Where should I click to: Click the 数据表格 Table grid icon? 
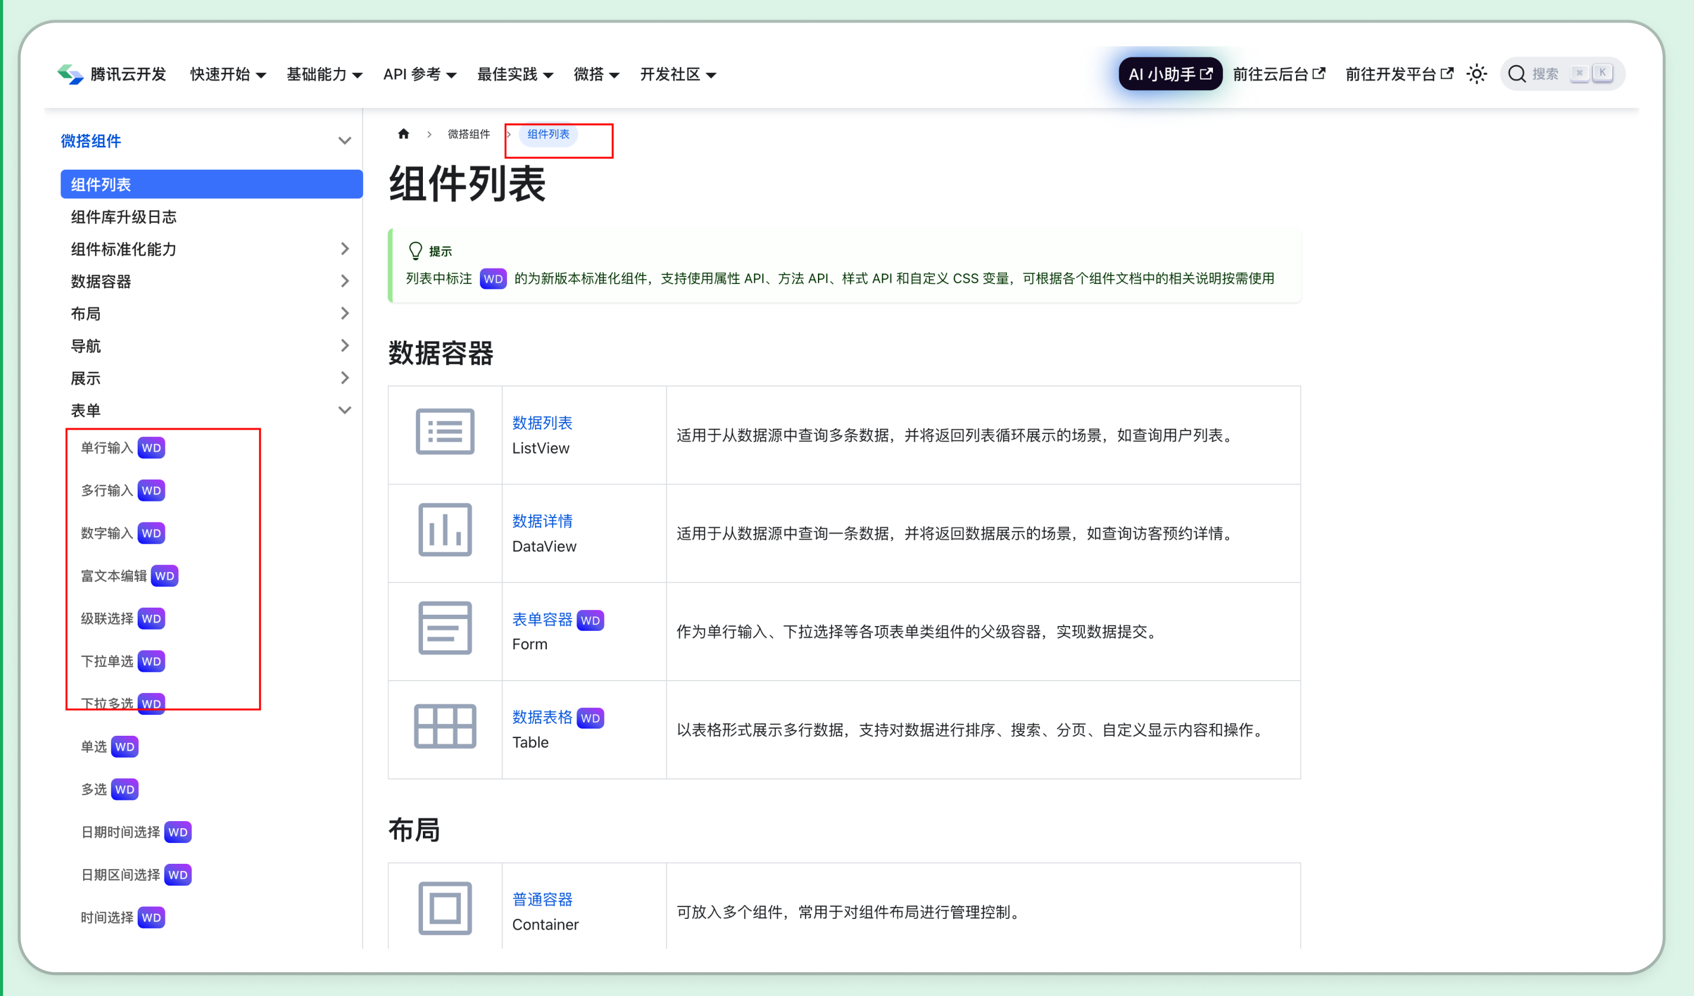[445, 726]
